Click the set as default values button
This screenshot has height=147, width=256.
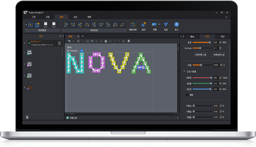200,54
